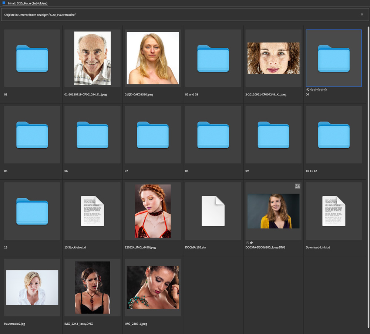Dismiss the subfolder items banner with the X

pyautogui.click(x=362, y=14)
